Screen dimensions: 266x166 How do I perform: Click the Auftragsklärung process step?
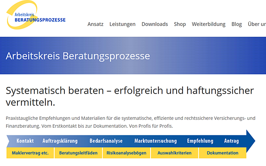click(x=60, y=141)
